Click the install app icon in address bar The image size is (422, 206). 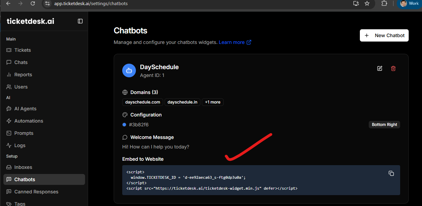click(x=356, y=3)
